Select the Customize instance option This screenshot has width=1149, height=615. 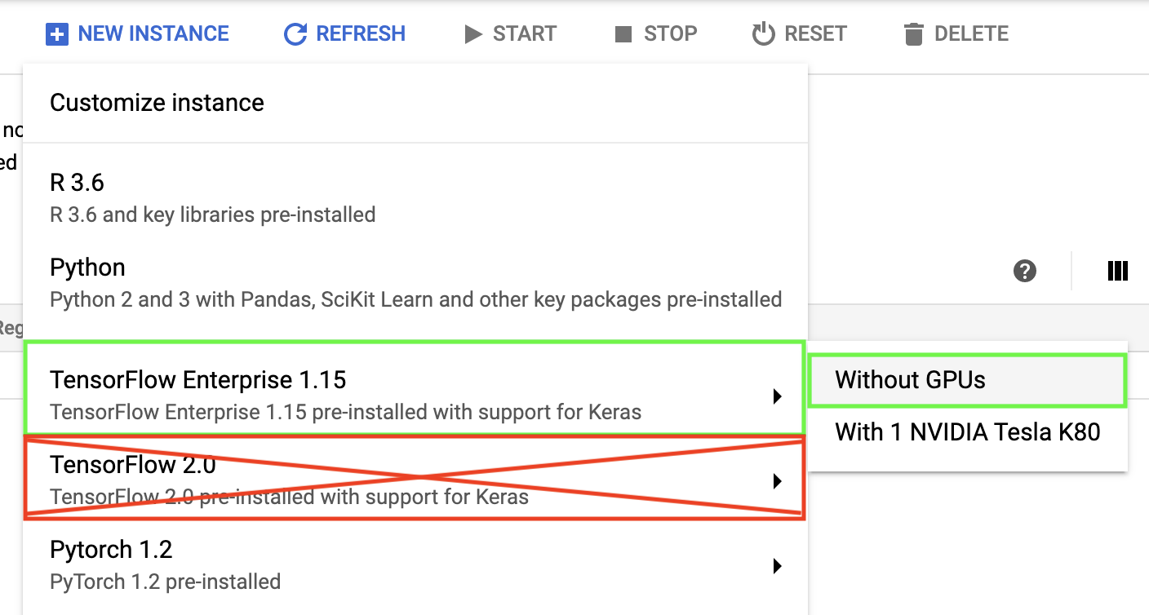click(x=415, y=103)
